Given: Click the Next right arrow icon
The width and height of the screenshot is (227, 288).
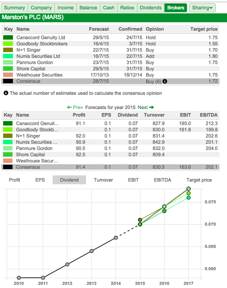Looking at the screenshot, I should click(x=151, y=107).
